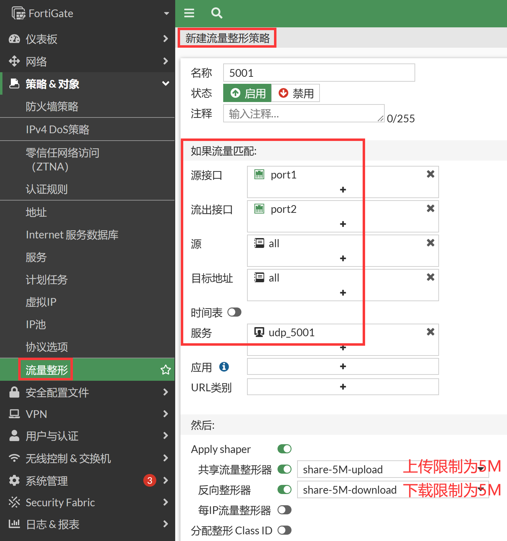This screenshot has height=541, width=507.
Task: Clear udp_5001 service with the X icon
Action: point(430,332)
